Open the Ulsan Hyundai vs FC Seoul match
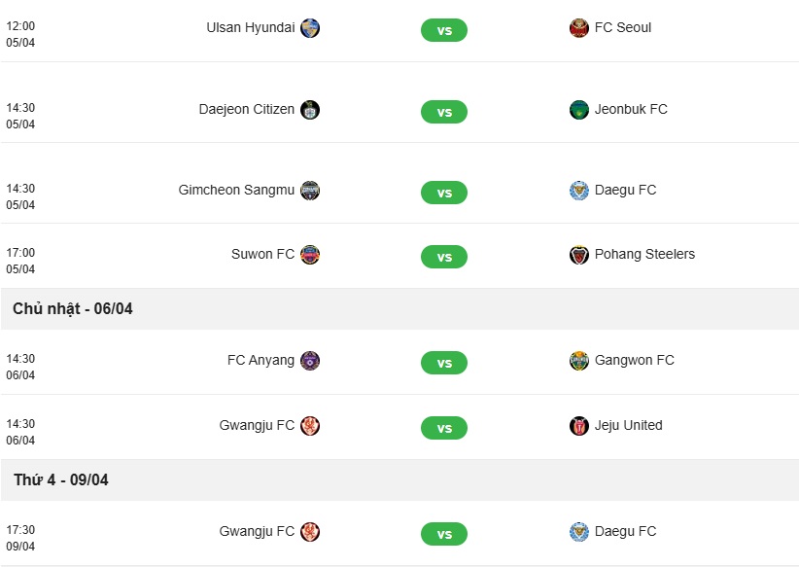The height and width of the screenshot is (567, 799). (444, 30)
